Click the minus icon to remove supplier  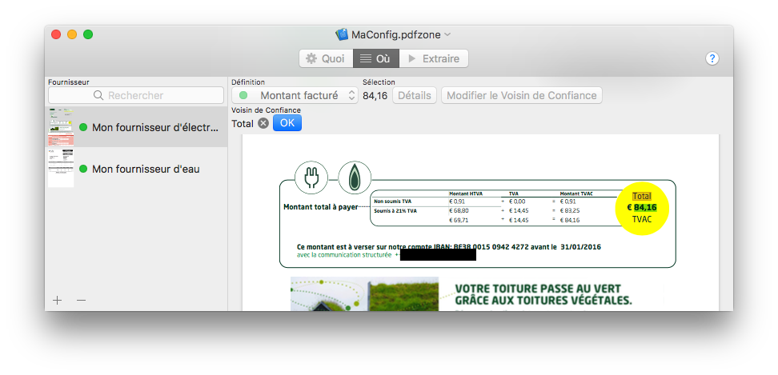81,300
